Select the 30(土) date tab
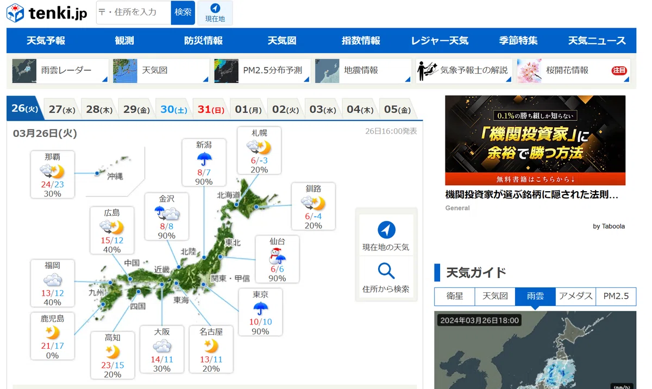The width and height of the screenshot is (652, 389). 174,109
